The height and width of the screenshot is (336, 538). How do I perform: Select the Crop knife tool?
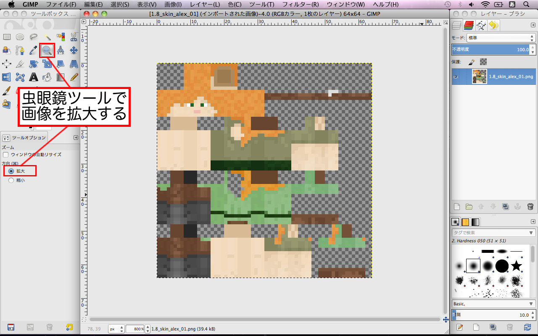[20, 64]
